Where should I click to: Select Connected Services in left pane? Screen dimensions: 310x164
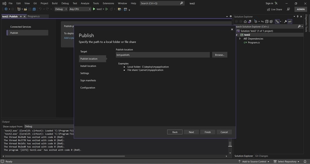(21, 27)
